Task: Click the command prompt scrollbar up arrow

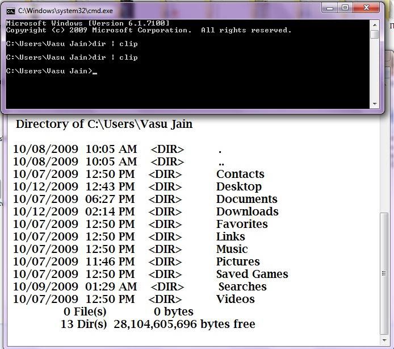Action: tap(375, 25)
